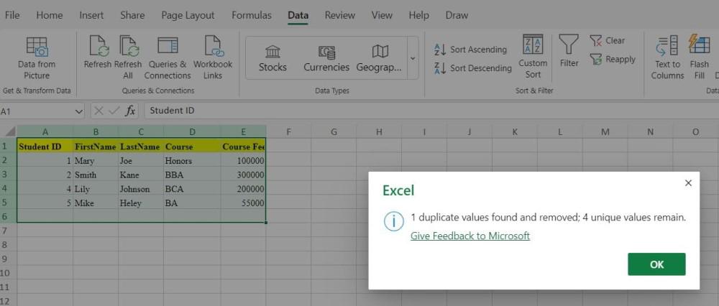Click Sort Ascending
This screenshot has height=306, width=719.
[470, 50]
